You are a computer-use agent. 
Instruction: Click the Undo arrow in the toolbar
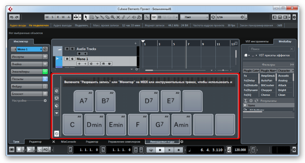(x=12, y=17)
